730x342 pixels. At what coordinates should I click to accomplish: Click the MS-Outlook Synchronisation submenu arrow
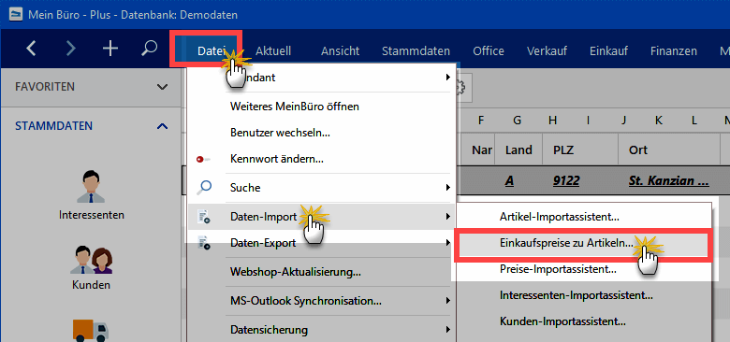[x=448, y=301]
